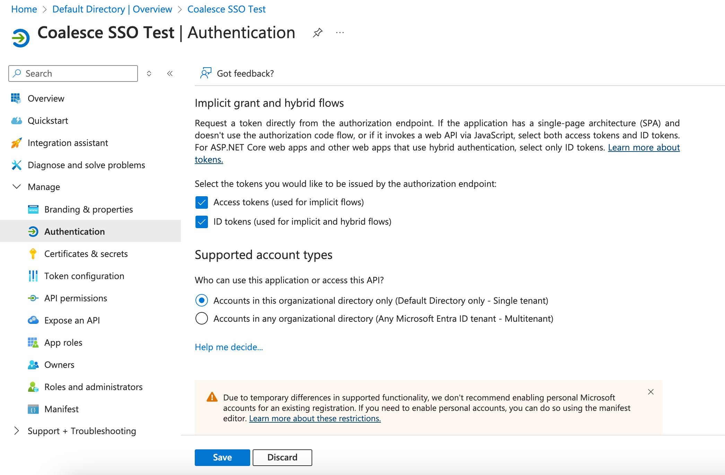
Task: Click the Overview grid icon
Action: [16, 98]
